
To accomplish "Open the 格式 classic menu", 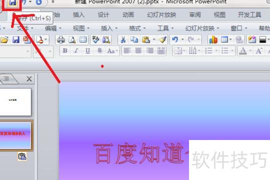I will click(137, 28).
